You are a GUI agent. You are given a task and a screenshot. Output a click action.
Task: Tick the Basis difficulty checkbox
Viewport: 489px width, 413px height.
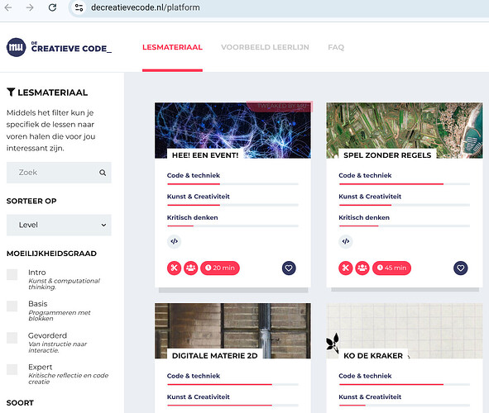pos(12,306)
